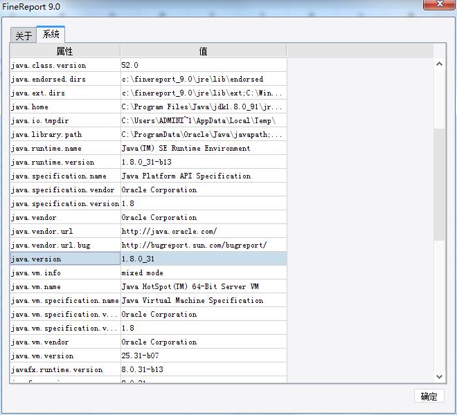Click Oracle Corporation in java.vendor row
The height and width of the screenshot is (415, 457).
click(x=204, y=217)
